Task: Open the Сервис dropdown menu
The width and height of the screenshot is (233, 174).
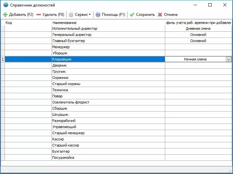Action: (x=83, y=15)
